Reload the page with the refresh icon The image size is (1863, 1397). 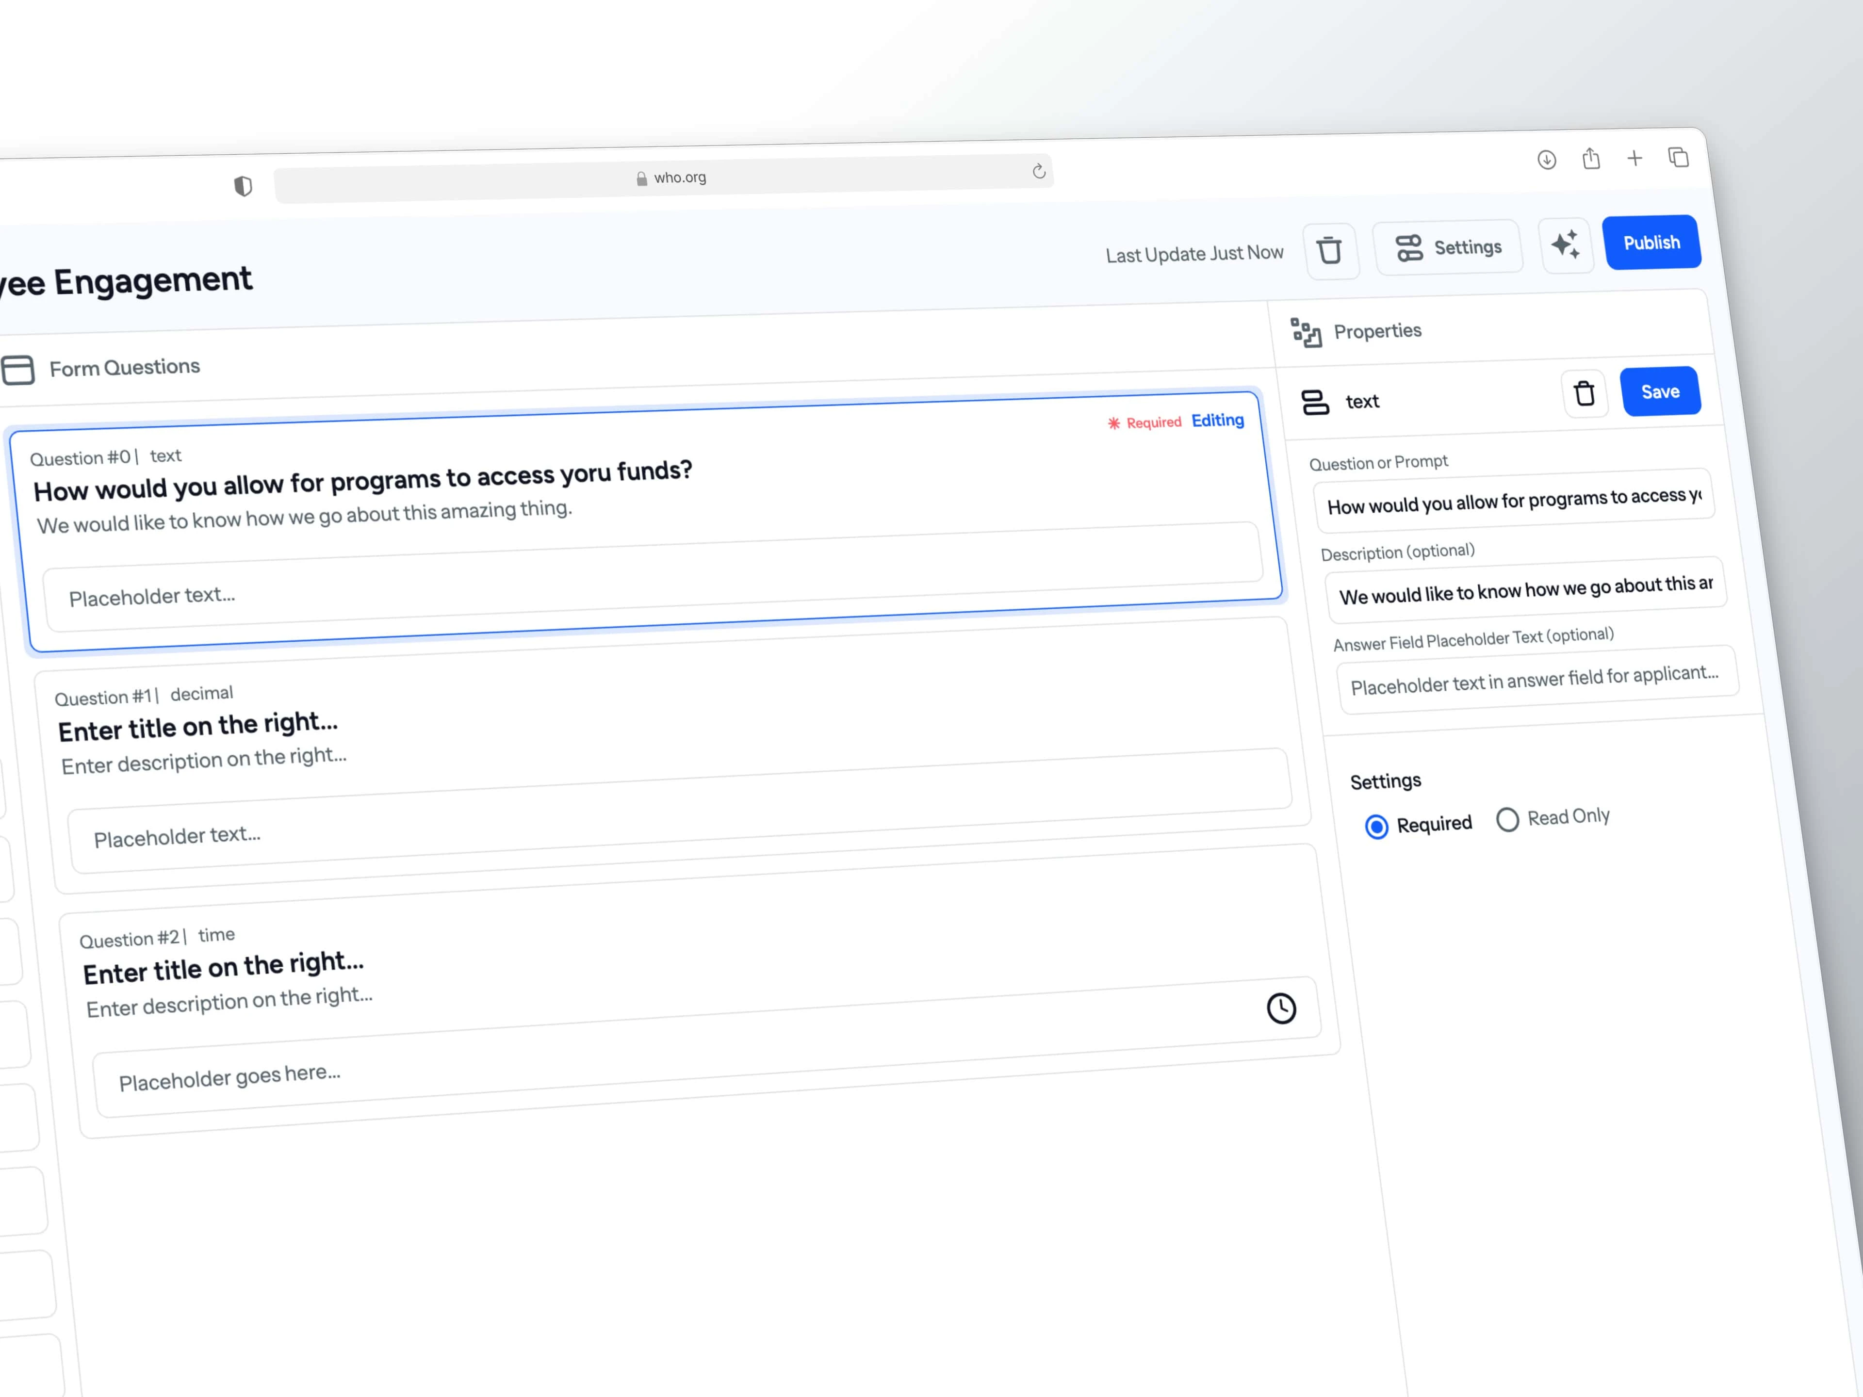tap(1038, 171)
